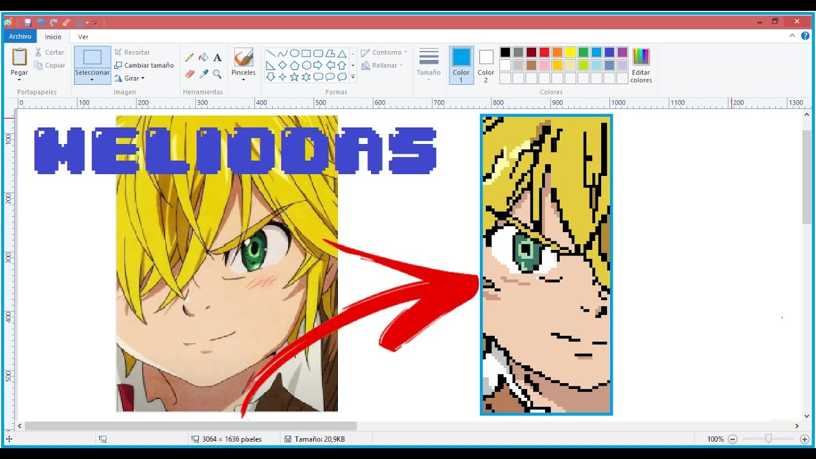Image resolution: width=816 pixels, height=459 pixels.
Task: Open Editar colores dialog
Action: pos(641,66)
